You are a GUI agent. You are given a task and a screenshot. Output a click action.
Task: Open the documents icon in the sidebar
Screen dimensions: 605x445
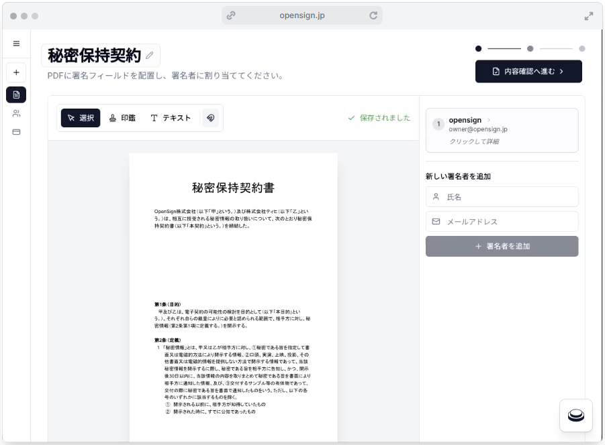[16, 94]
